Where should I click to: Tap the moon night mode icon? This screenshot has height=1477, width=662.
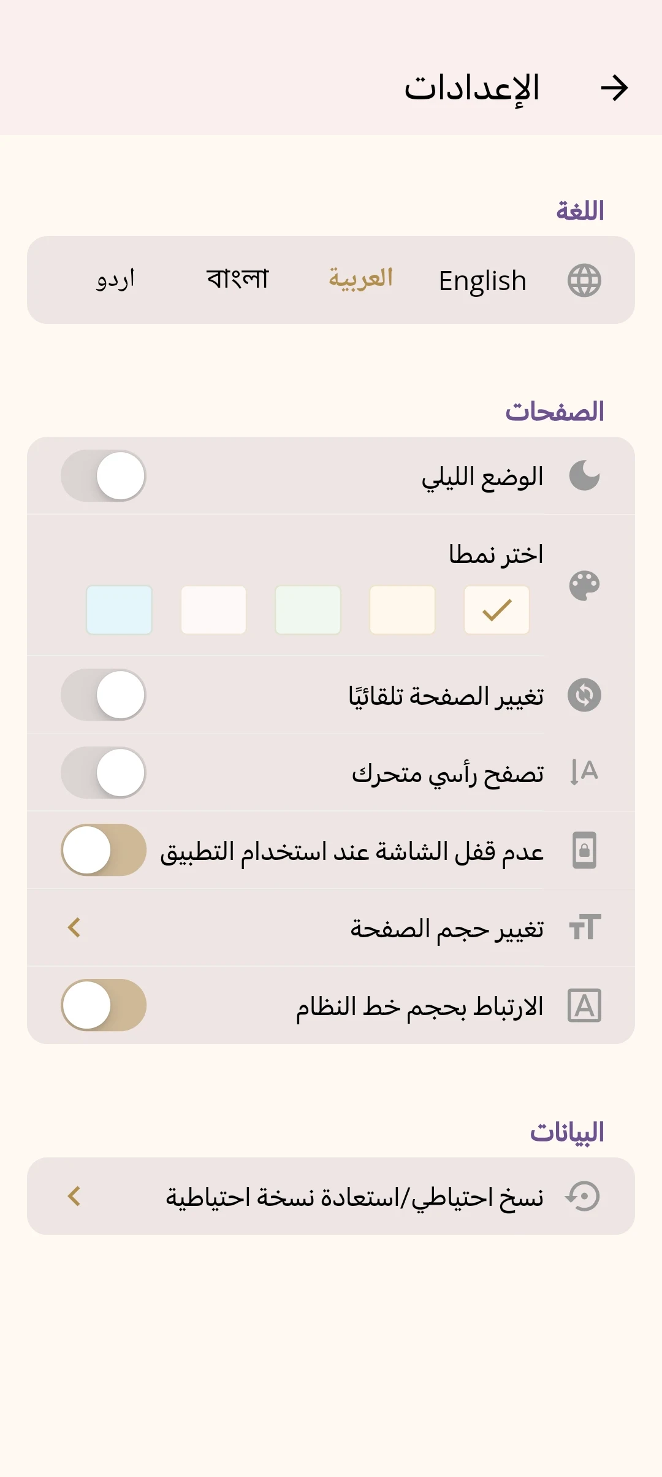pyautogui.click(x=584, y=476)
